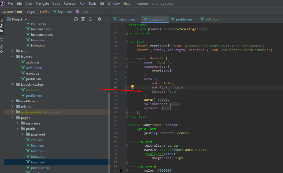Click the PhpStorm application logo icon
This screenshot has width=283, height=173.
pyautogui.click(x=2, y=3)
